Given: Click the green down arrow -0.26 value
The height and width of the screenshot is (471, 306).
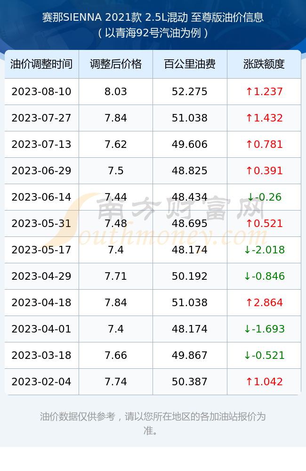Looking at the screenshot, I should pyautogui.click(x=264, y=197).
